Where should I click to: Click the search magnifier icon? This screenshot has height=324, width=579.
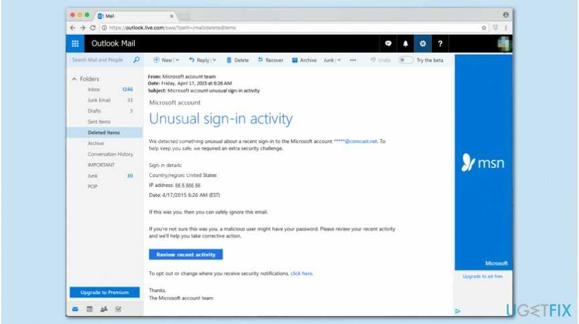137,59
